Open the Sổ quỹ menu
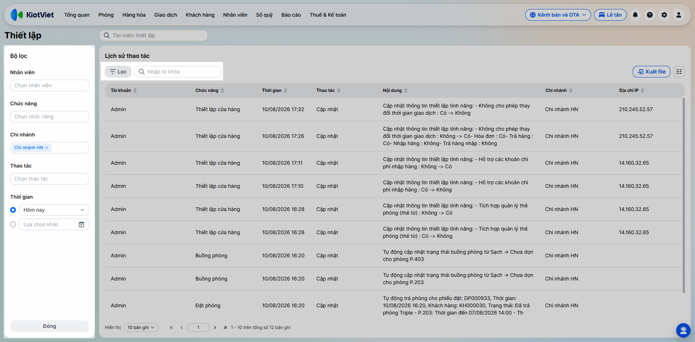 click(x=264, y=15)
